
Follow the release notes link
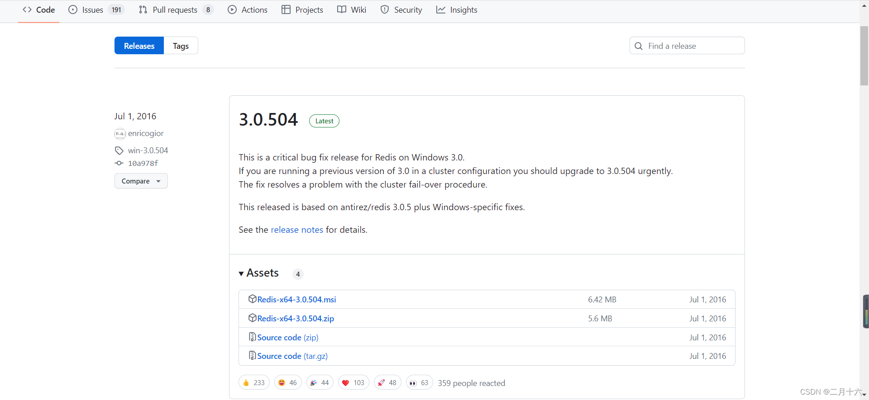tap(297, 230)
